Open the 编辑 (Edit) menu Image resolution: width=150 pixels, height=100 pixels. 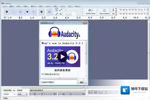click(x=12, y=6)
